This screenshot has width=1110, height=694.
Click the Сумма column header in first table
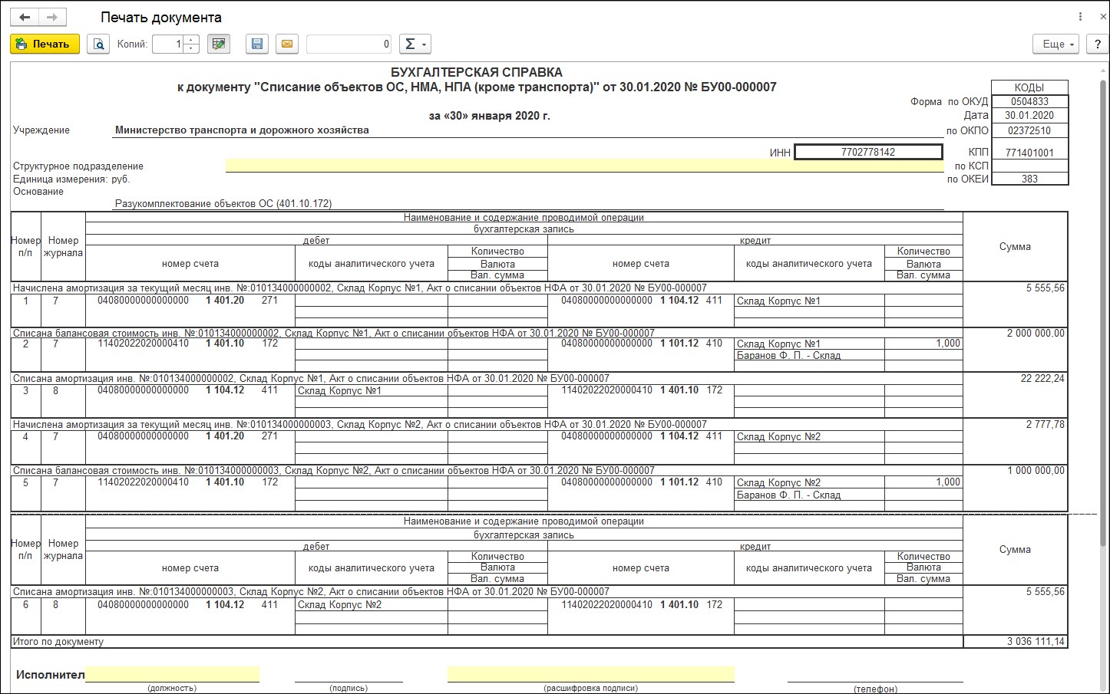pyautogui.click(x=1015, y=247)
